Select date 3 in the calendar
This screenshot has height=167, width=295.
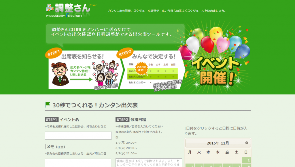(199, 166)
